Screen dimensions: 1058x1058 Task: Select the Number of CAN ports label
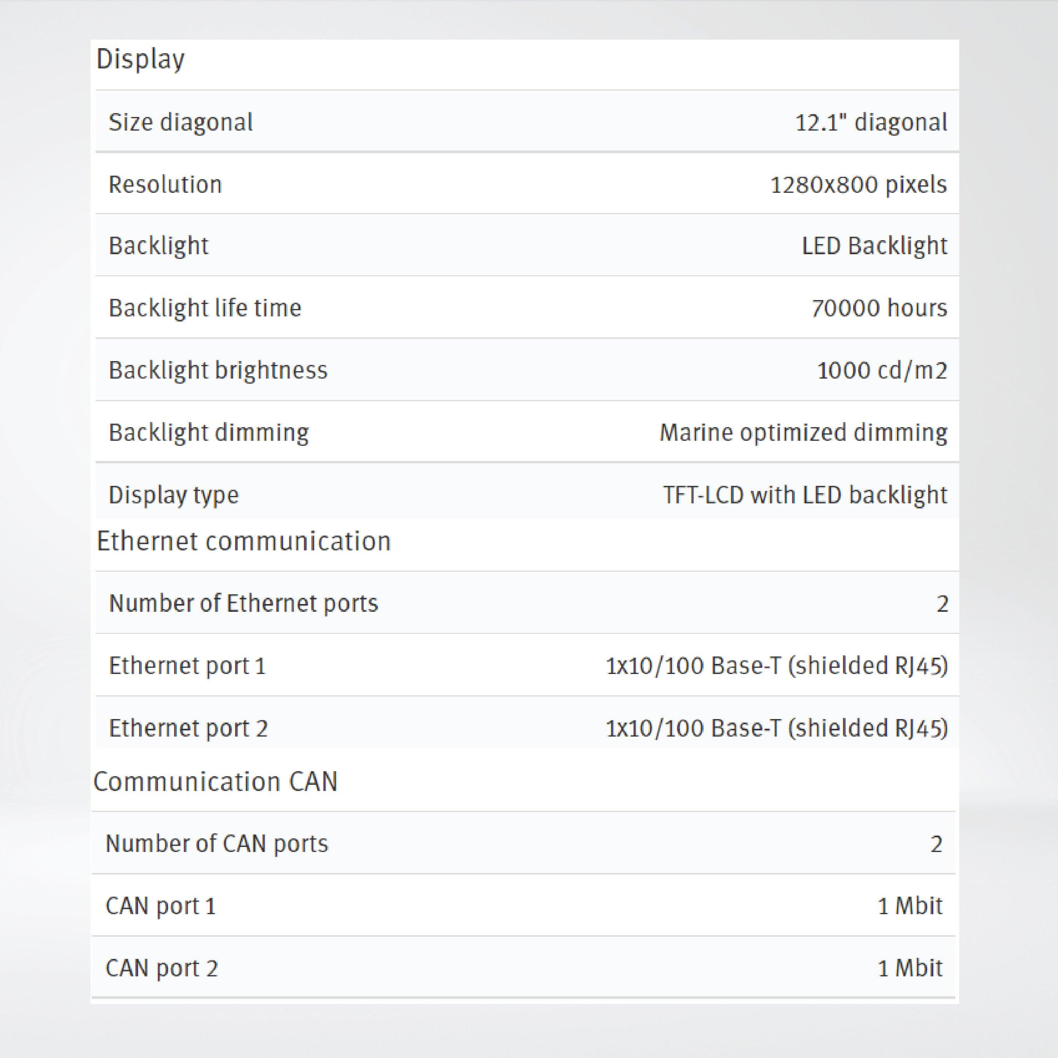click(217, 843)
